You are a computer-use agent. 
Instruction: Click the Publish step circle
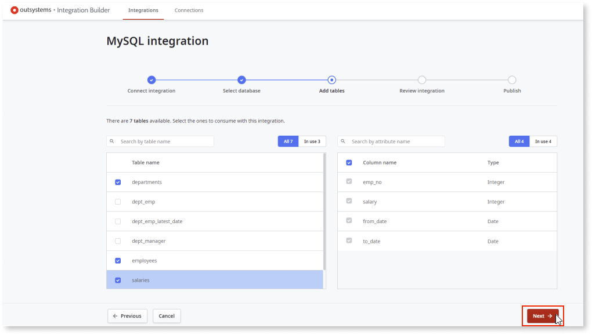click(511, 80)
